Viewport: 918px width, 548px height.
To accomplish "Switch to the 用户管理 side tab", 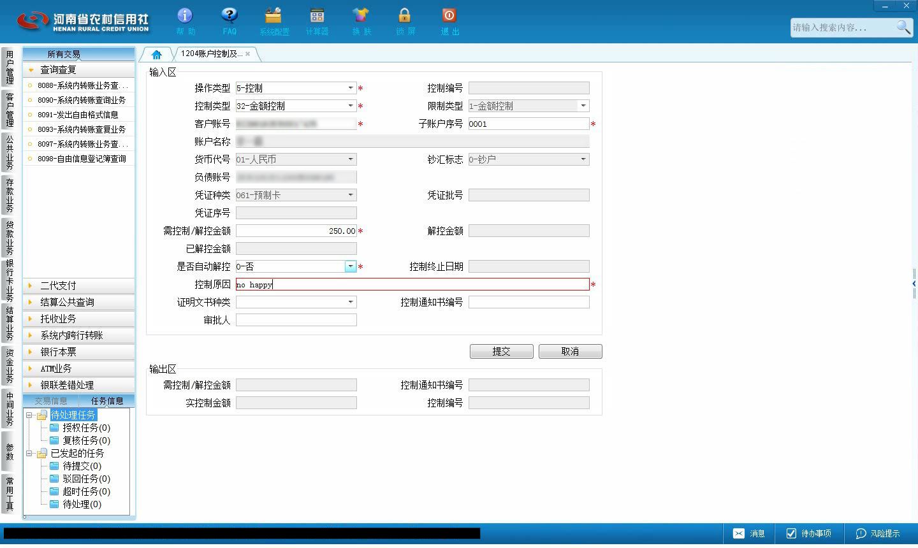I will pyautogui.click(x=10, y=68).
